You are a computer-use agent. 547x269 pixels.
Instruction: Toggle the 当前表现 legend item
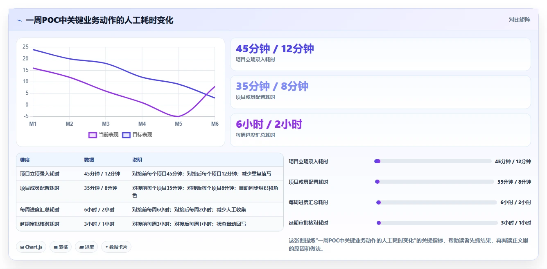104,135
